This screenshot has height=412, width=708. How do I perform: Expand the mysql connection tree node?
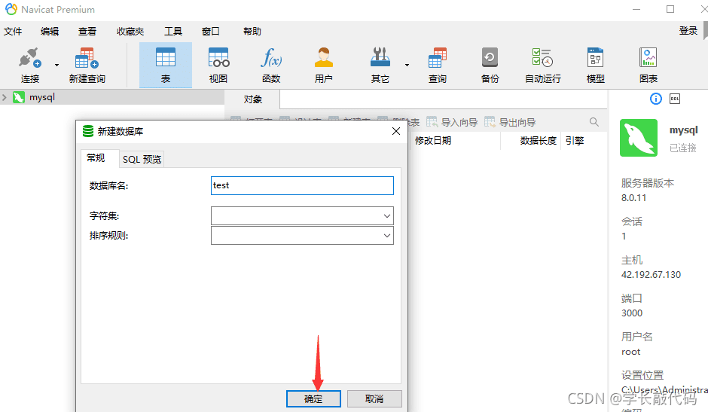5,97
